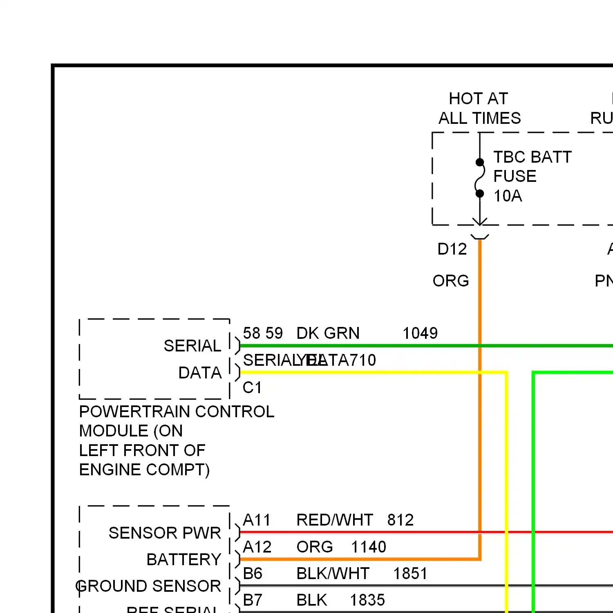Click the C1 connector label
Screen dimensions: 613x613
pyautogui.click(x=252, y=387)
